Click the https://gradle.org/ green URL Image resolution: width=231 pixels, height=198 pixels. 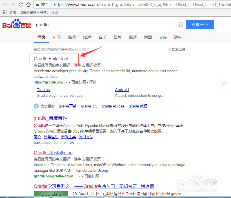tap(48, 82)
